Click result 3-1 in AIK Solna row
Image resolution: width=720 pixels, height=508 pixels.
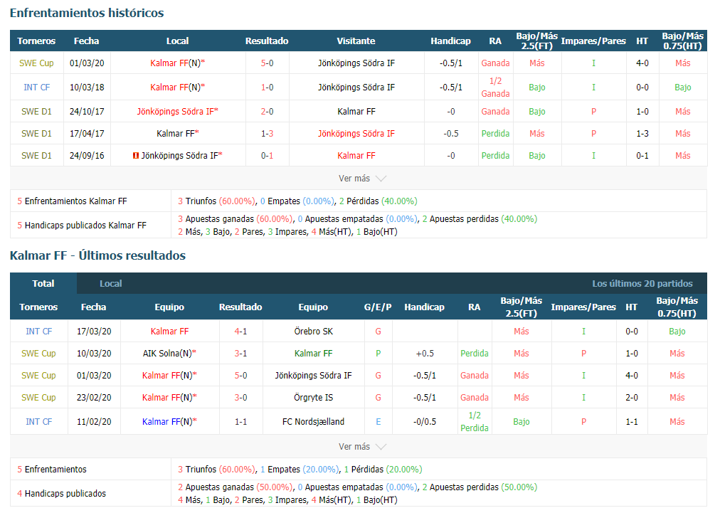click(x=241, y=353)
